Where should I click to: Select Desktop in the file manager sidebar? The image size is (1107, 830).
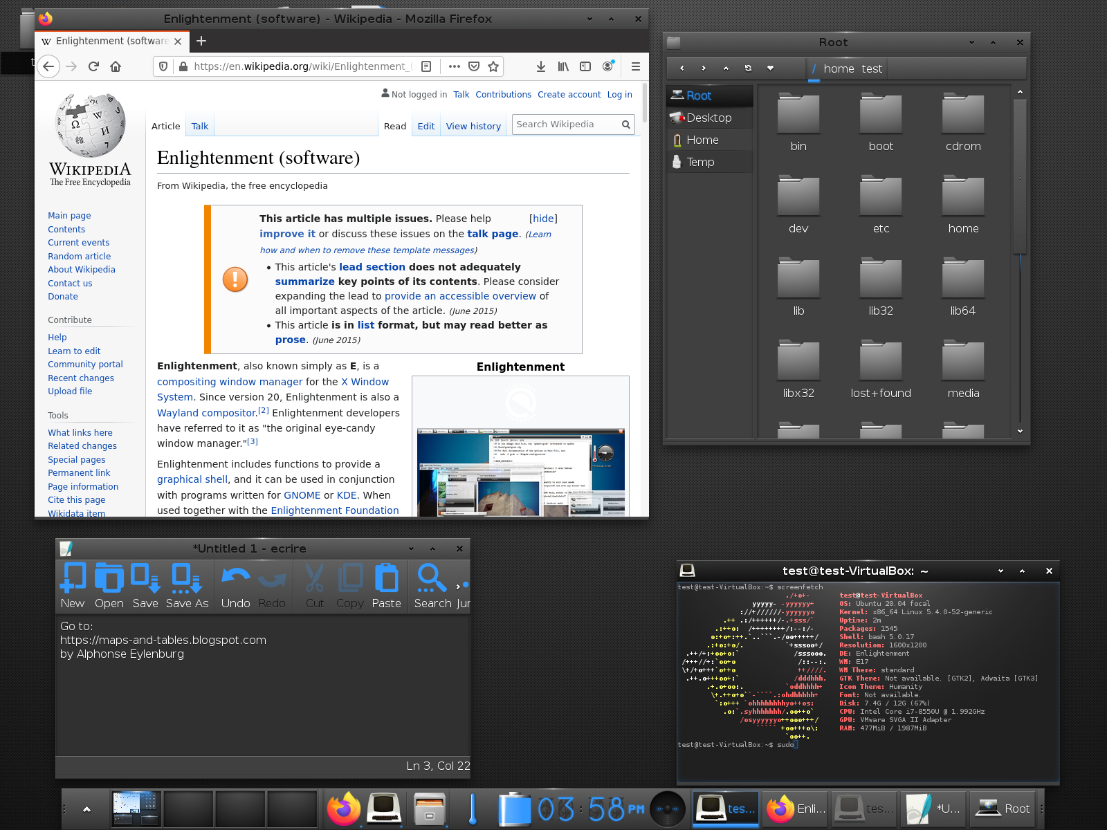tap(708, 118)
